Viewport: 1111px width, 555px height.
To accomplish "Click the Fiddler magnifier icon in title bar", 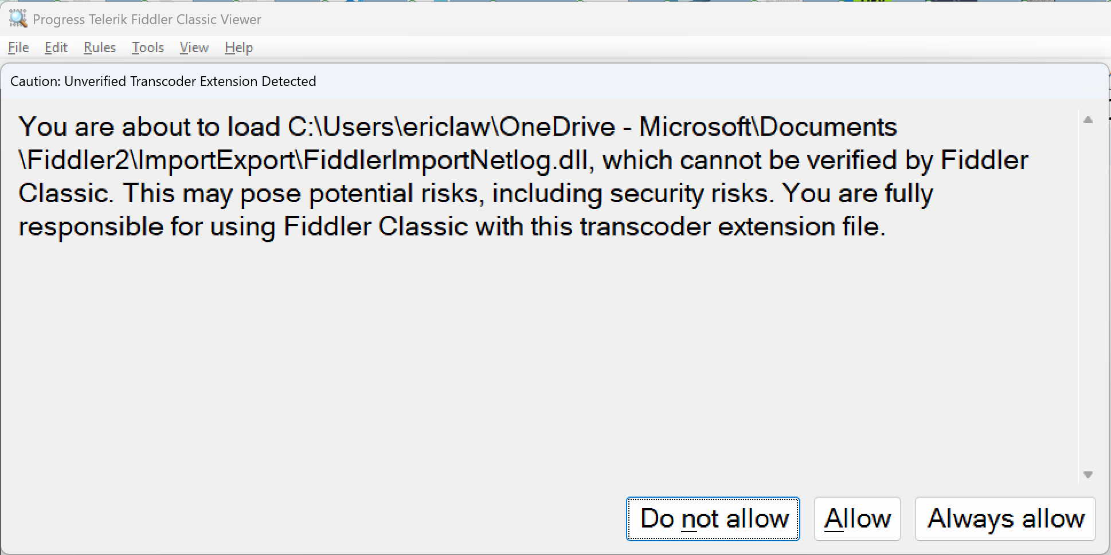I will pos(18,19).
